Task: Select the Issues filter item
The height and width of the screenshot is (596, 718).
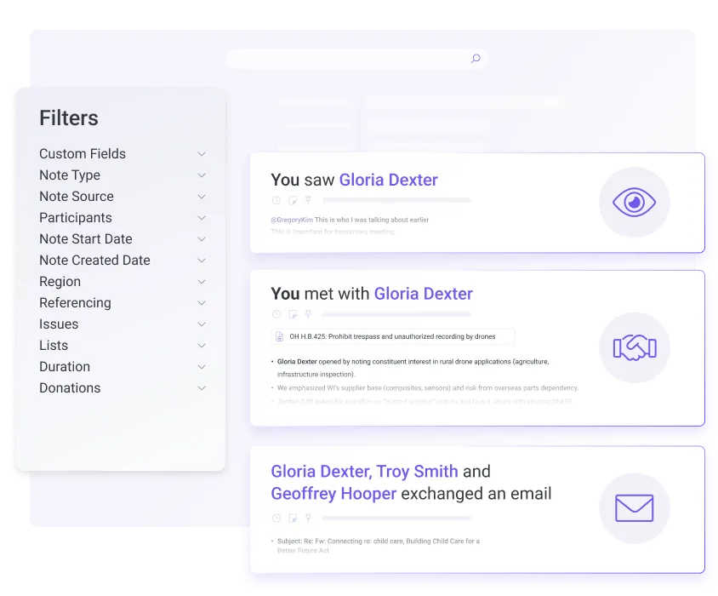Action: (59, 324)
